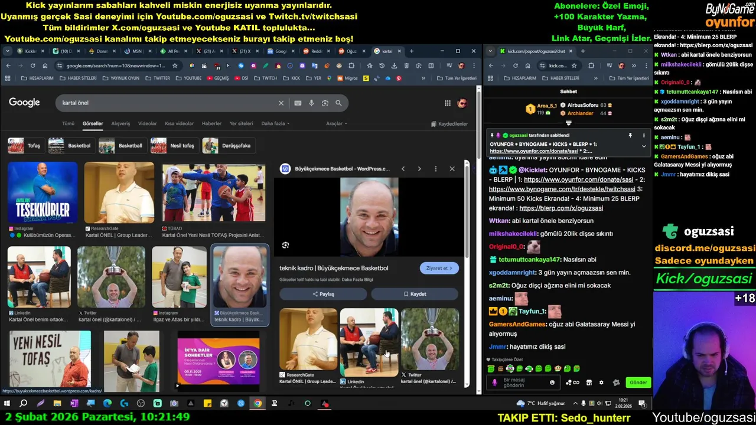Screen dimensions: 756x425
Task: Switch to the Tümü results tab
Action: click(69, 123)
